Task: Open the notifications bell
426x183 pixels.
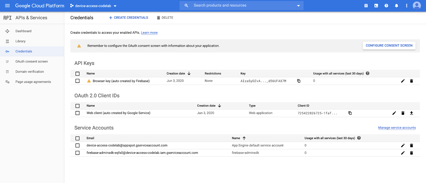Action: [396, 6]
